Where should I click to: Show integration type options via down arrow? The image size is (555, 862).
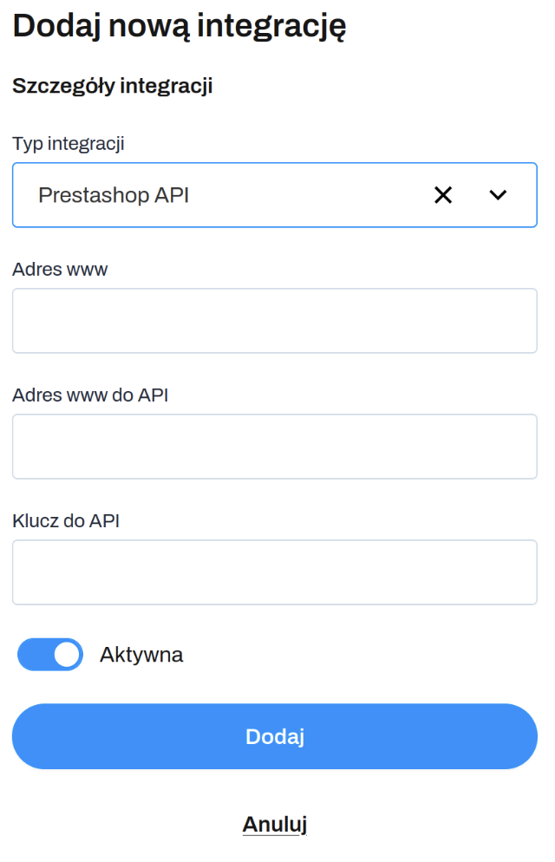click(x=498, y=195)
